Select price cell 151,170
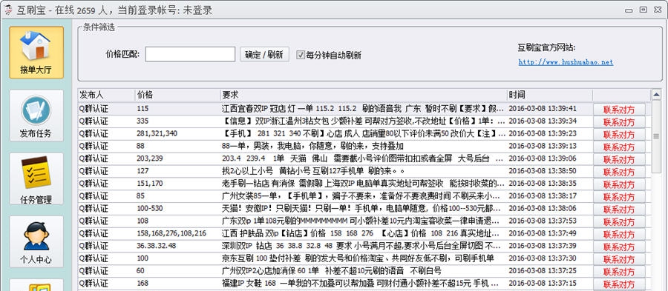The height and width of the screenshot is (291, 668). click(x=149, y=184)
